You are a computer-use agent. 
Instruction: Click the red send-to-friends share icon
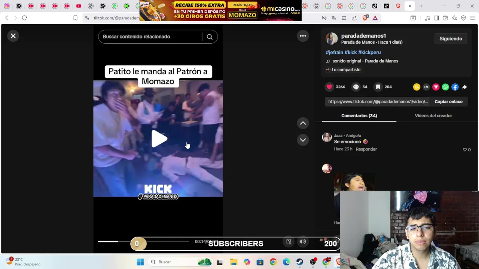[436, 87]
